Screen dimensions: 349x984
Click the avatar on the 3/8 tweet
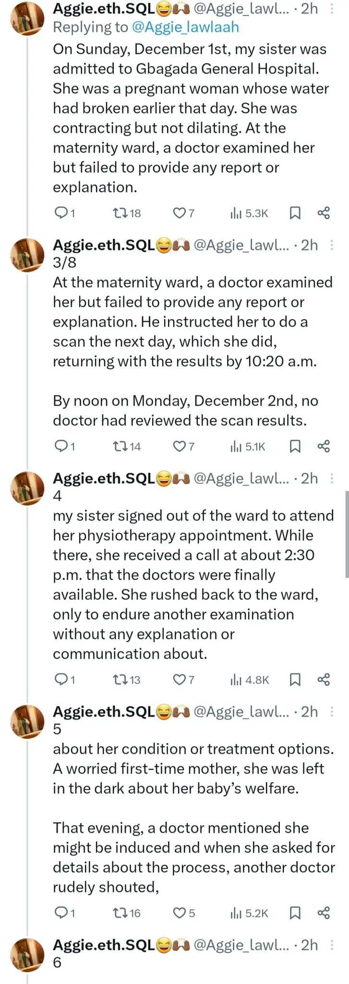pos(28,255)
